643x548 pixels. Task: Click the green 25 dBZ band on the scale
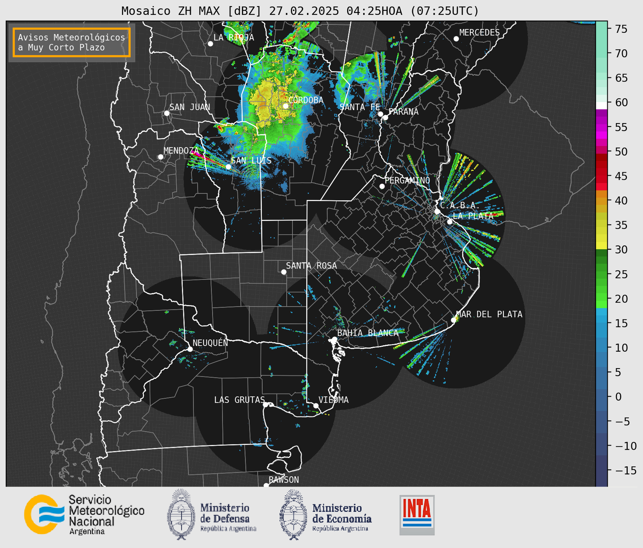coord(601,274)
